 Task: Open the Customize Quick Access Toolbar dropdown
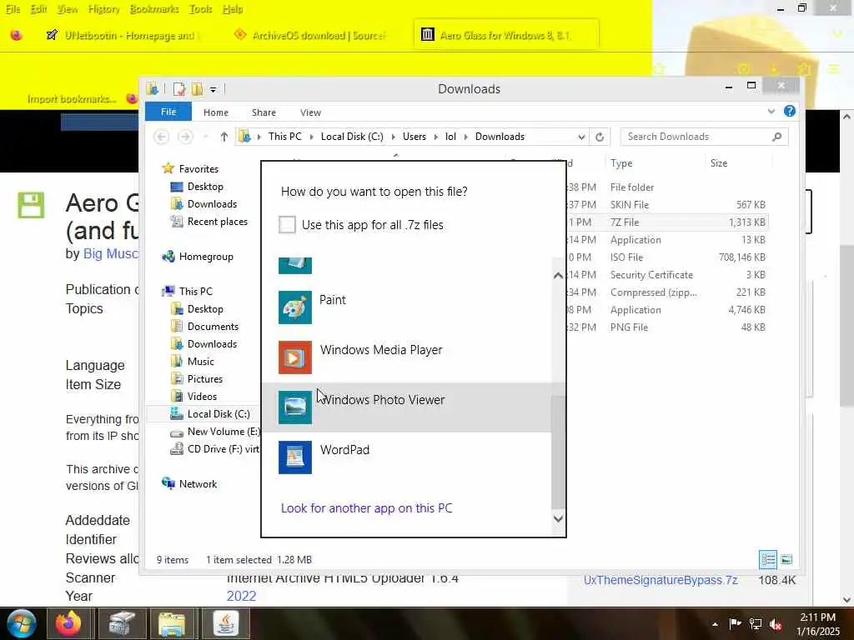213,89
